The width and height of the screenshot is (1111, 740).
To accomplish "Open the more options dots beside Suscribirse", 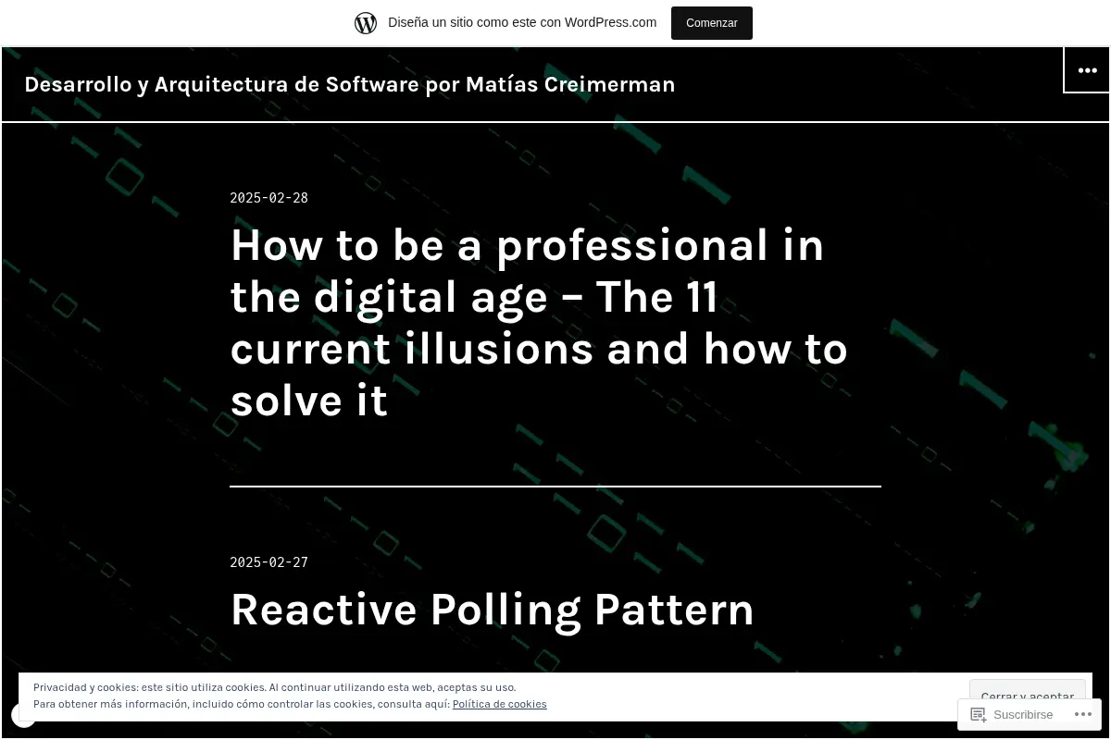I will tap(1082, 715).
